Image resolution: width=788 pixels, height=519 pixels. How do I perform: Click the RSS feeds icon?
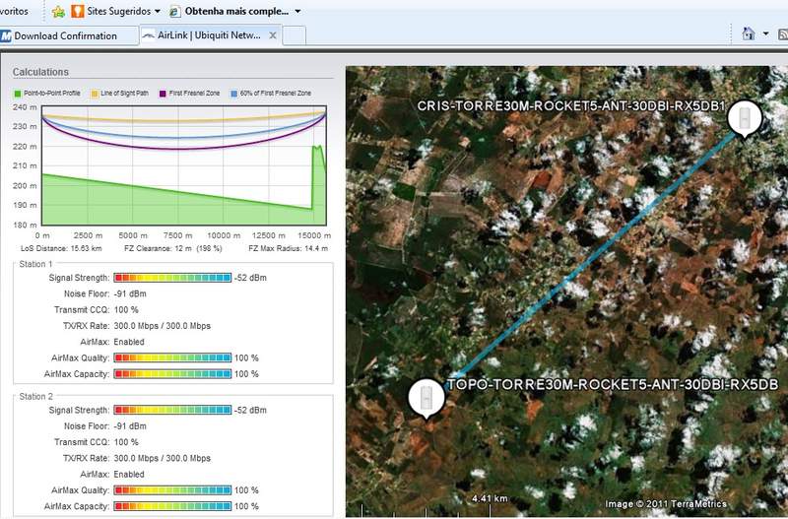[783, 33]
